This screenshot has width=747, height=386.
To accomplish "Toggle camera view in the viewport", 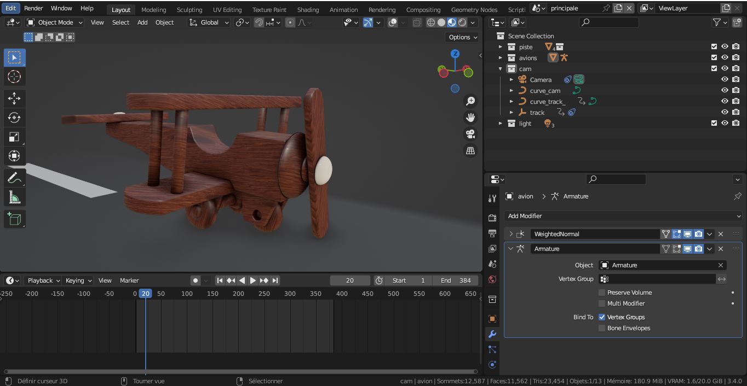I will pos(470,134).
